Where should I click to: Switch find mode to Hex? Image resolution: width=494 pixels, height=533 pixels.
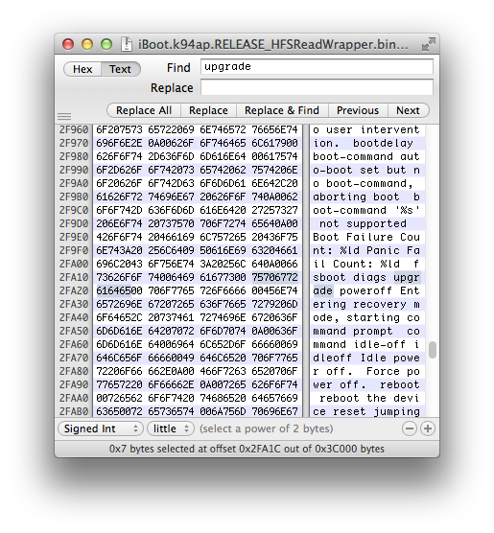(82, 69)
